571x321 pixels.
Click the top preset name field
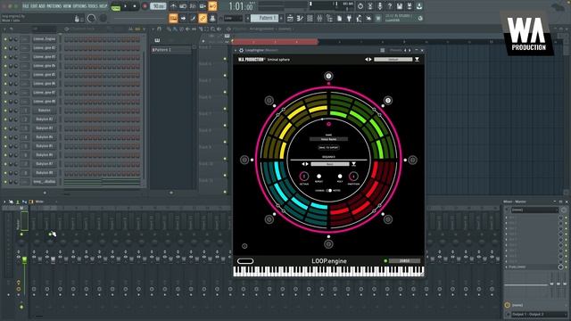click(393, 60)
